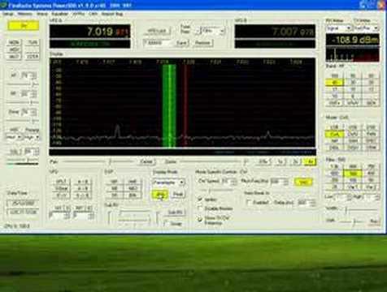
Task: Click inside the panadapter spectrum display
Action: [x=182, y=103]
